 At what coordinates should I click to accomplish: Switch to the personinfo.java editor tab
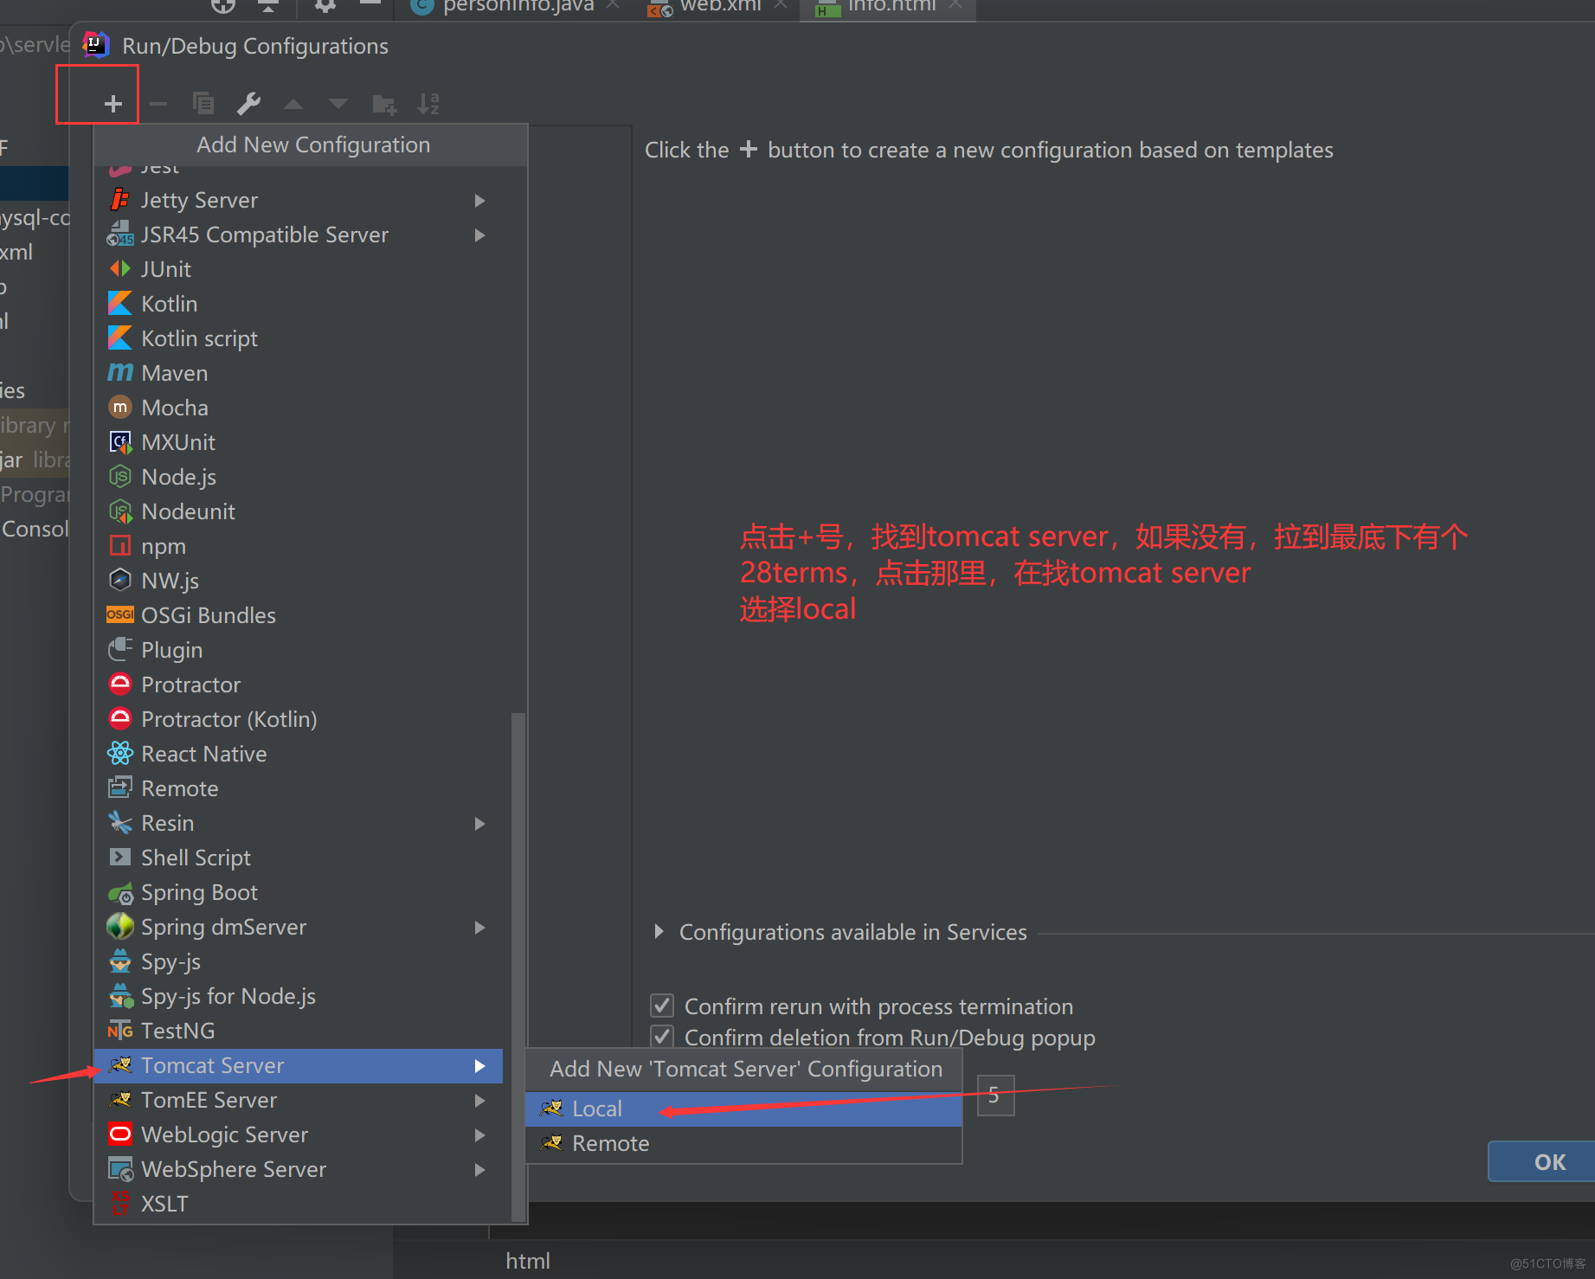pos(517,7)
